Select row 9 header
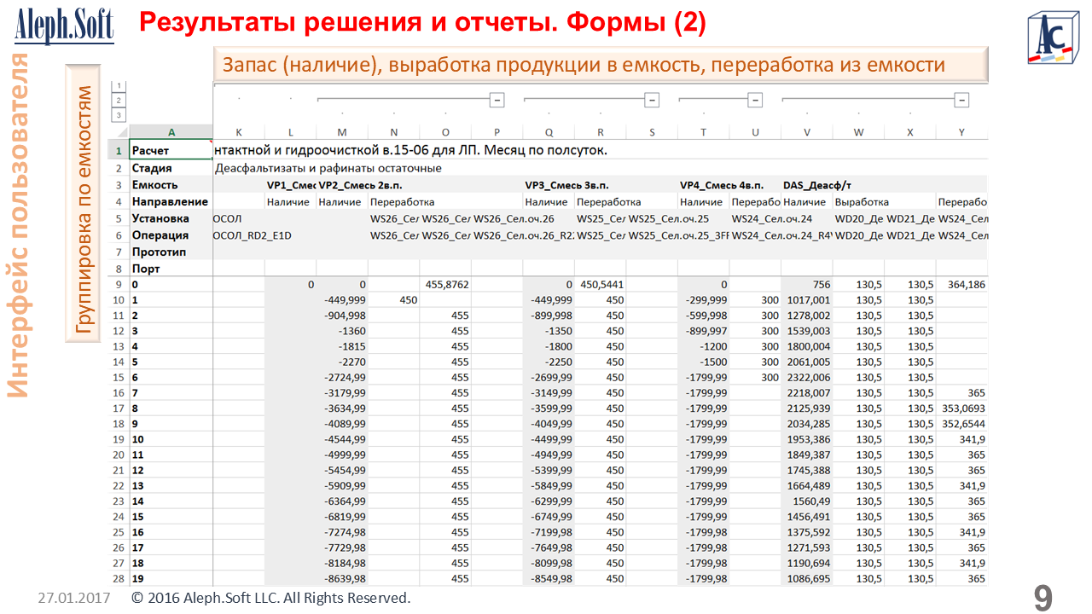Image resolution: width=1092 pixels, height=614 pixels. 119,284
